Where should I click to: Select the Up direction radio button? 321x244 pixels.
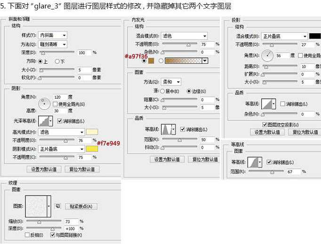[40, 62]
